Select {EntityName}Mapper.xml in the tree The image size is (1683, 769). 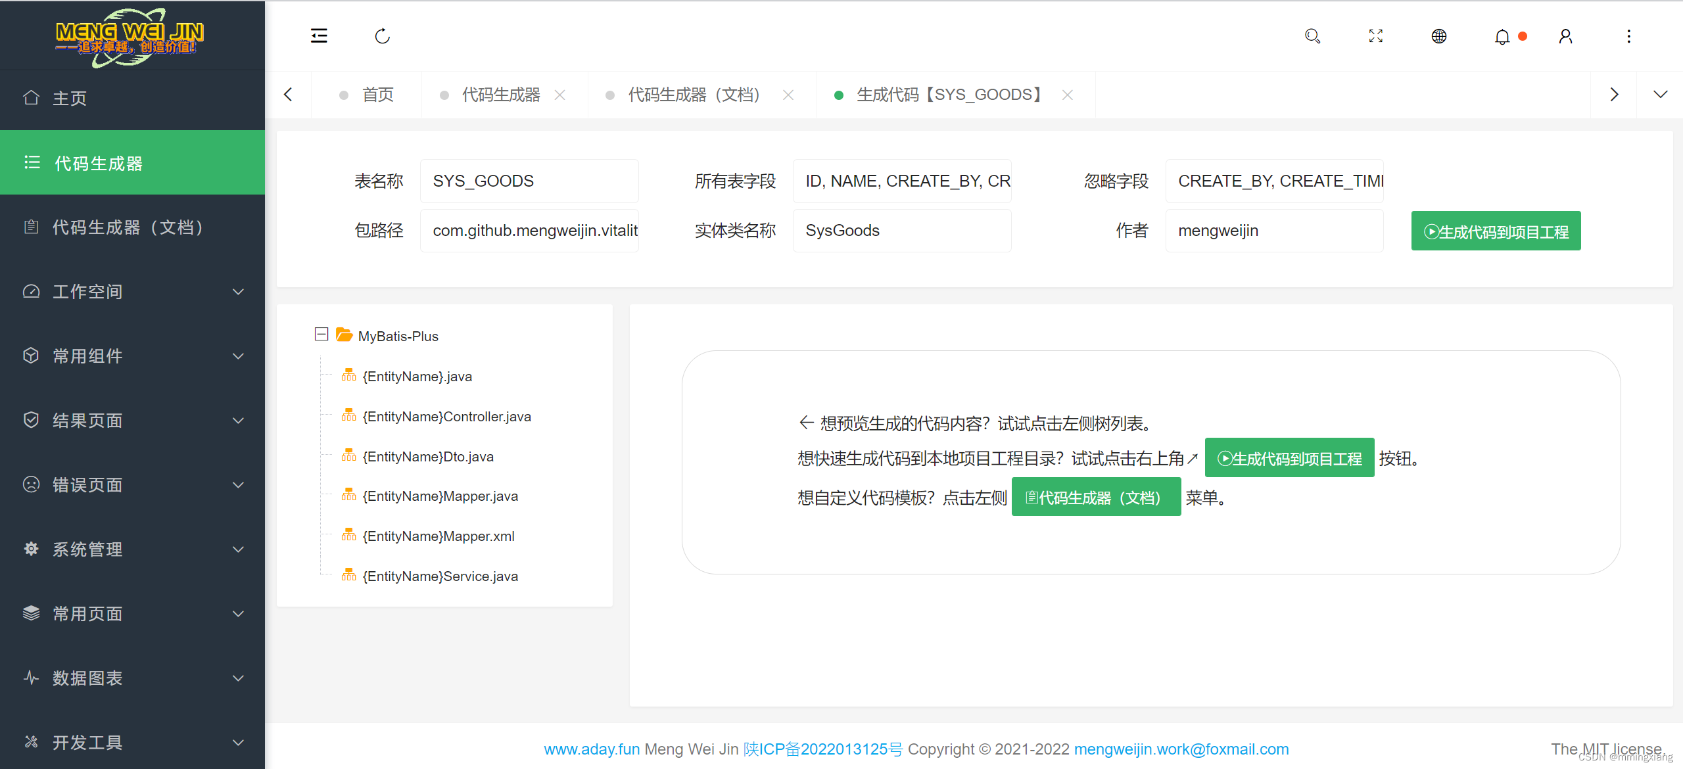(x=438, y=536)
